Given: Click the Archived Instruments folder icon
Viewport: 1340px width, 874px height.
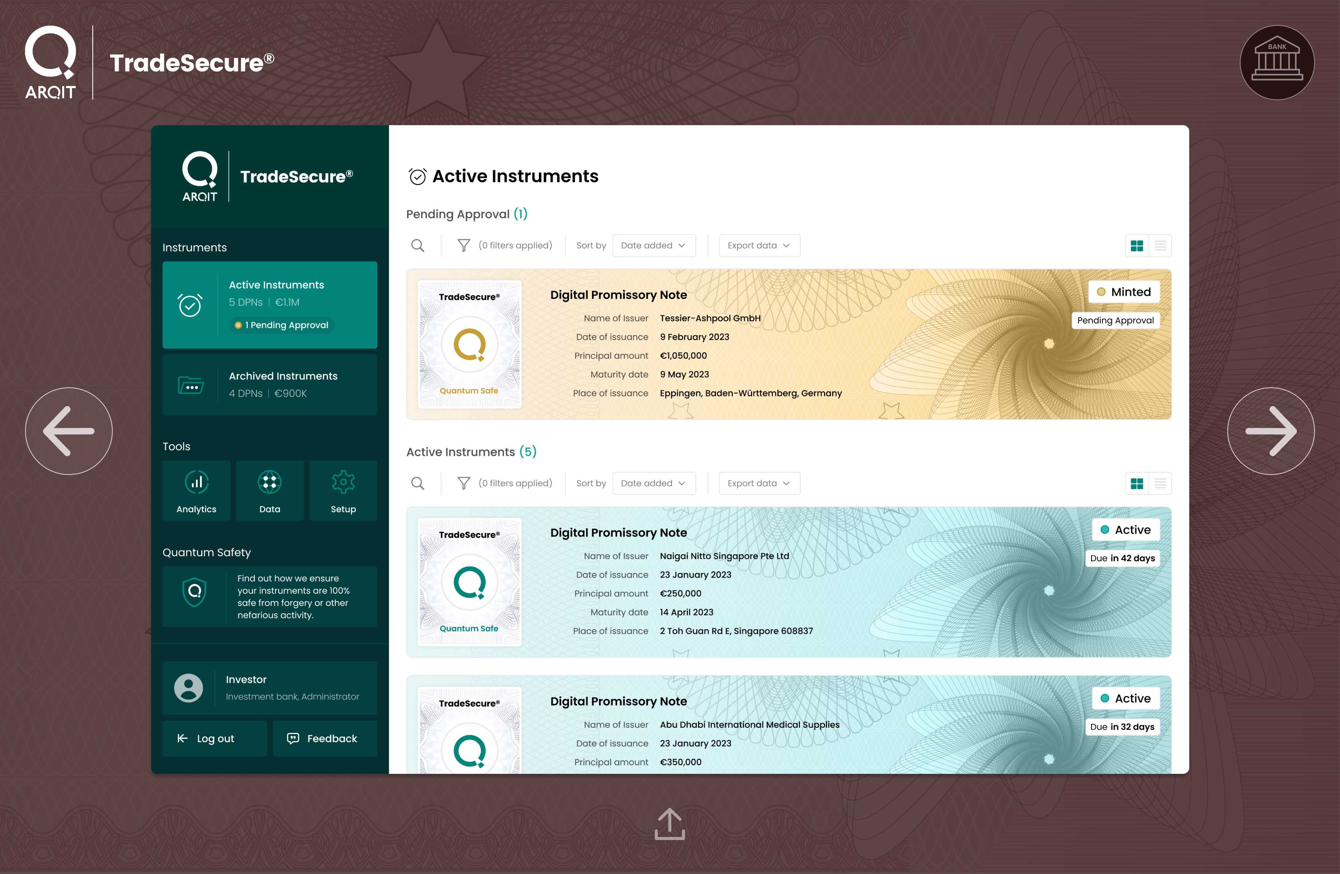Looking at the screenshot, I should 191,385.
